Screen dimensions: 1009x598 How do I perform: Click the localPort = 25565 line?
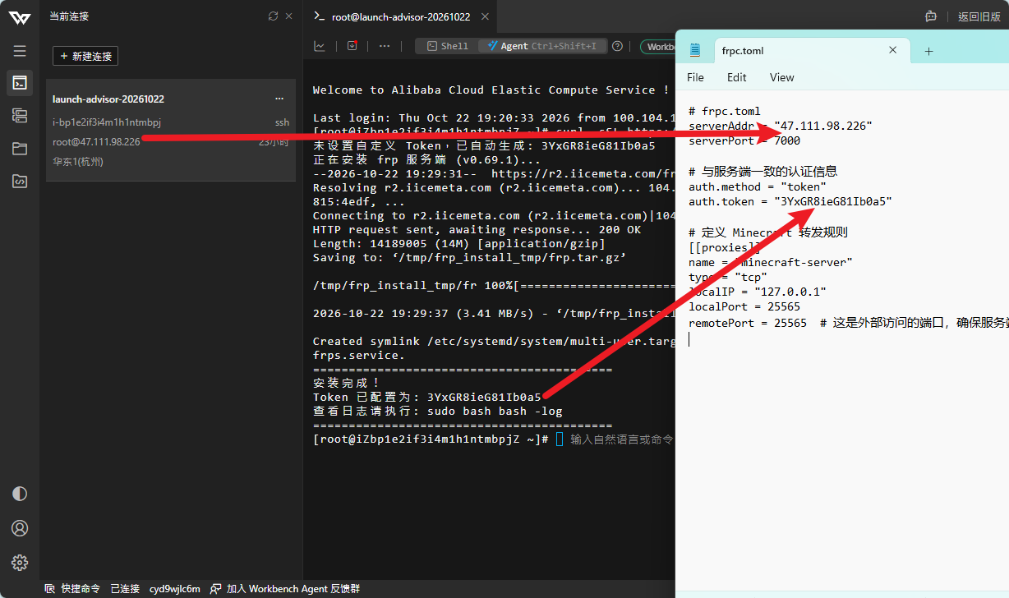pyautogui.click(x=744, y=307)
